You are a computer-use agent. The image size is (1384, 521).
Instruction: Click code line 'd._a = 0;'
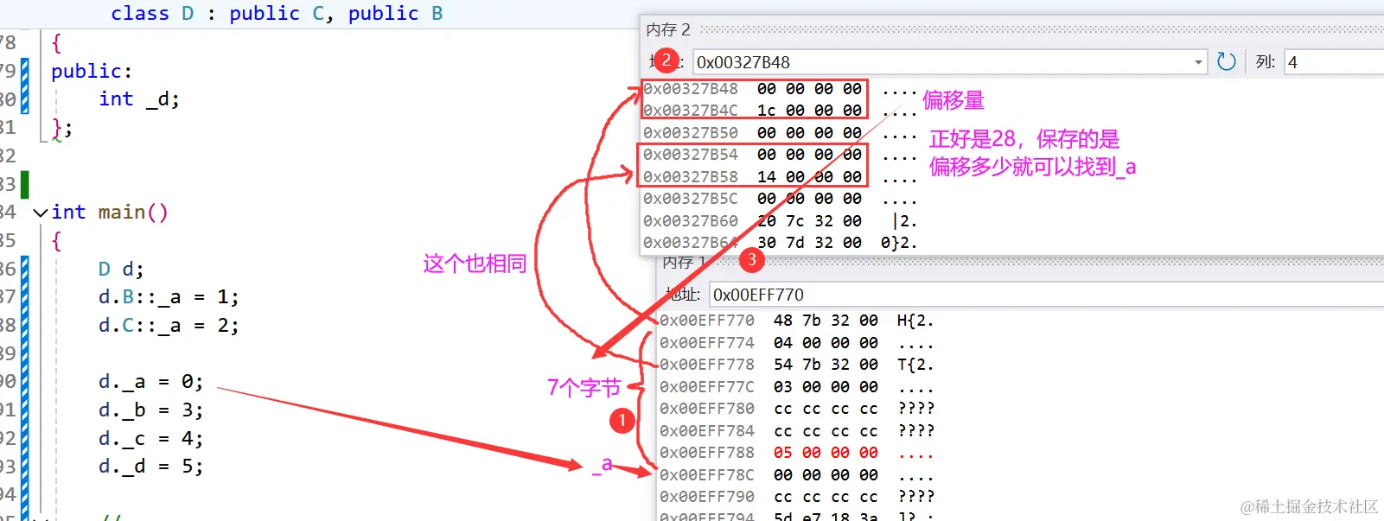pyautogui.click(x=150, y=382)
